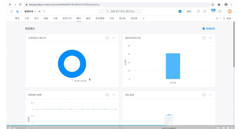Click the blue plus create button
This screenshot has width=239, height=129.
(180, 11)
